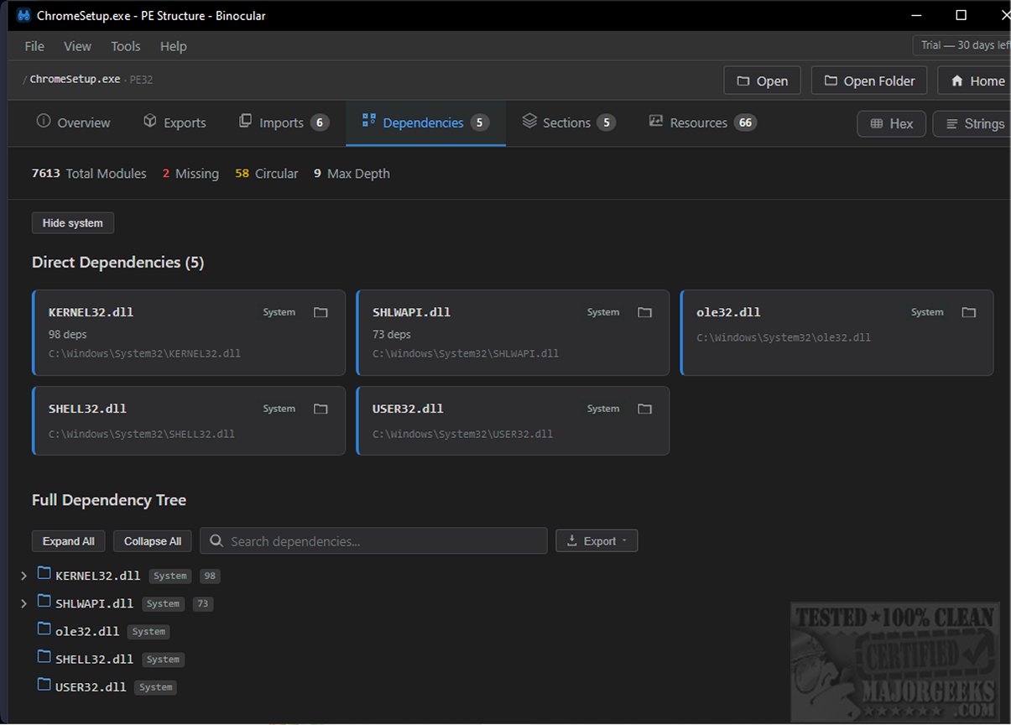Select the SHLWAPI.dll dependency card title
The image size is (1011, 725).
[411, 312]
